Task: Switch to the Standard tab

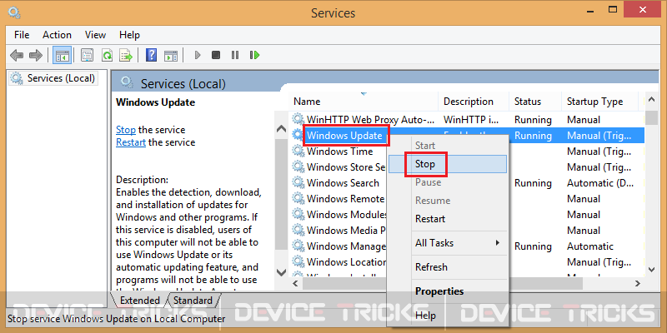Action: point(193,301)
